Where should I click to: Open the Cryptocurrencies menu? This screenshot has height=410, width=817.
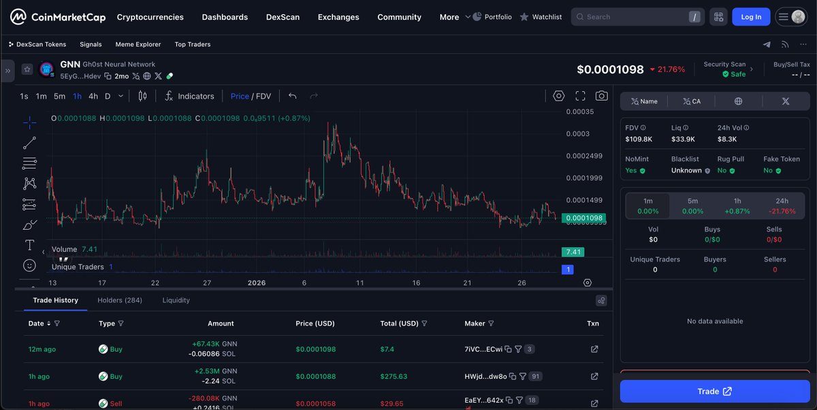150,17
